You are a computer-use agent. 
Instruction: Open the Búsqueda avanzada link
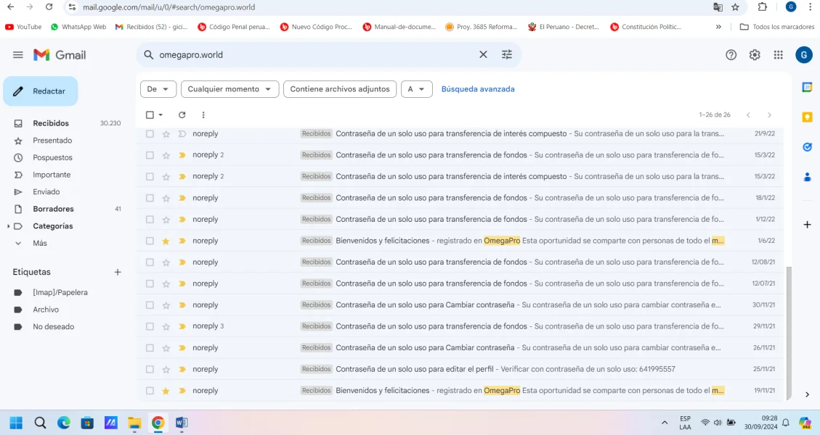(478, 89)
